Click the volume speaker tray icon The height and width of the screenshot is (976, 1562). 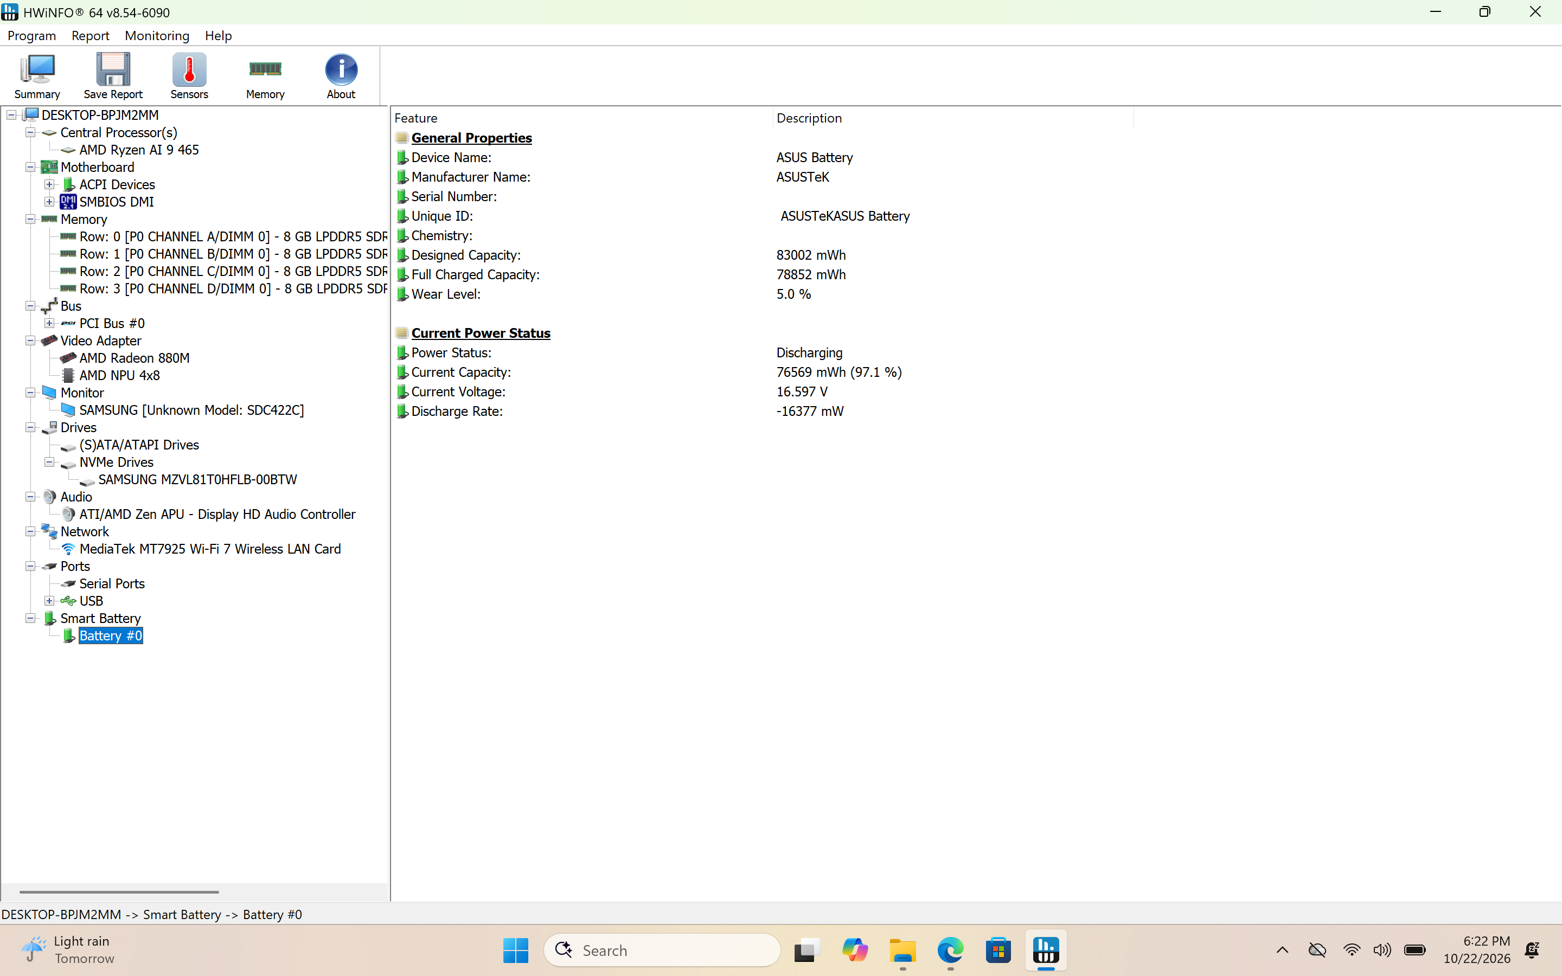point(1382,950)
